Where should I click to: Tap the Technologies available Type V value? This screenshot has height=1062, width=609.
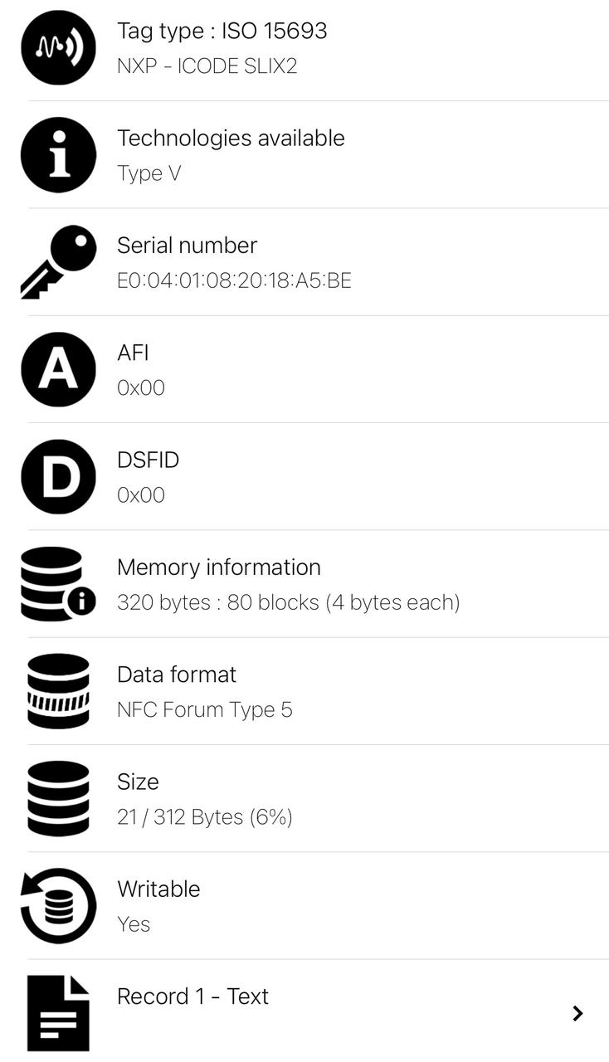(x=149, y=173)
